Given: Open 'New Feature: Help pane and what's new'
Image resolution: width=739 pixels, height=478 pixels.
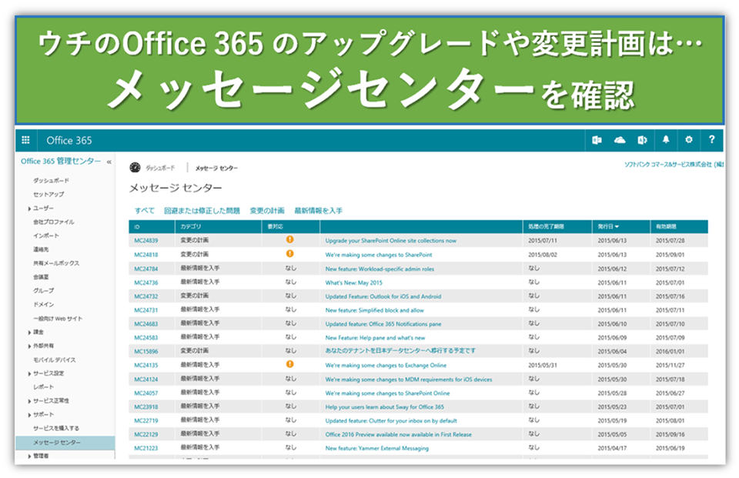Looking at the screenshot, I should click(x=375, y=337).
